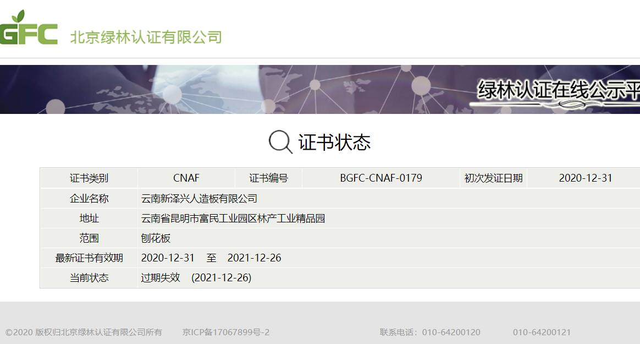Select the 范围 label cell
The image size is (640, 344).
[89, 238]
